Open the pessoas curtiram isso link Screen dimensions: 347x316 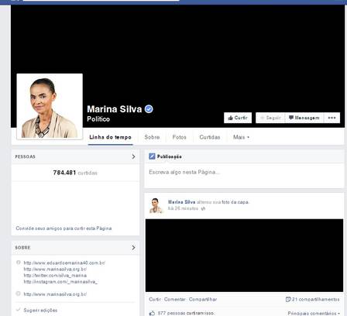coord(186,313)
